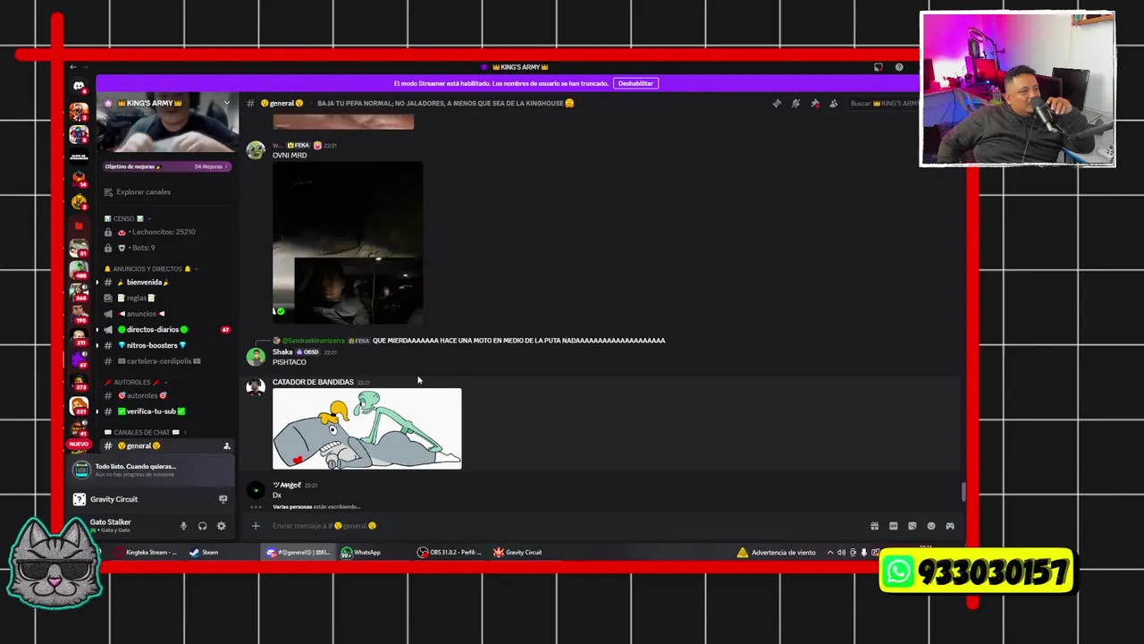The width and height of the screenshot is (1144, 644).
Task: Mute microphone in user panel
Action: pos(183,526)
